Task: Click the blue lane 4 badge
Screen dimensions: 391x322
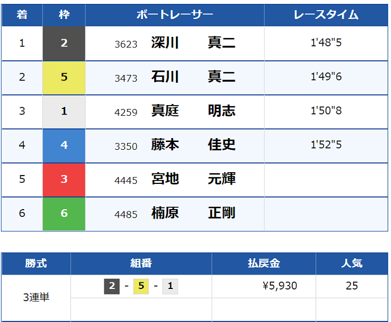Action: [x=64, y=145]
